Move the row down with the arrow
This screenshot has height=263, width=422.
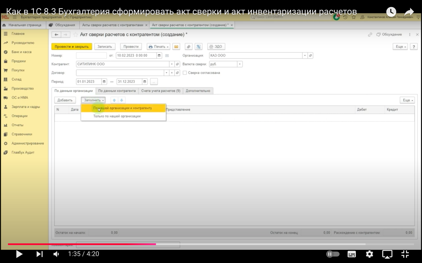[122, 100]
